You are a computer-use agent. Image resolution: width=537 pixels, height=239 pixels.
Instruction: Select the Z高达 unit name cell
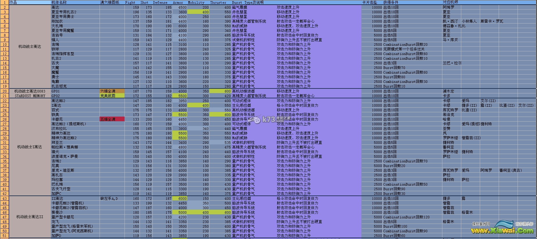75,105
